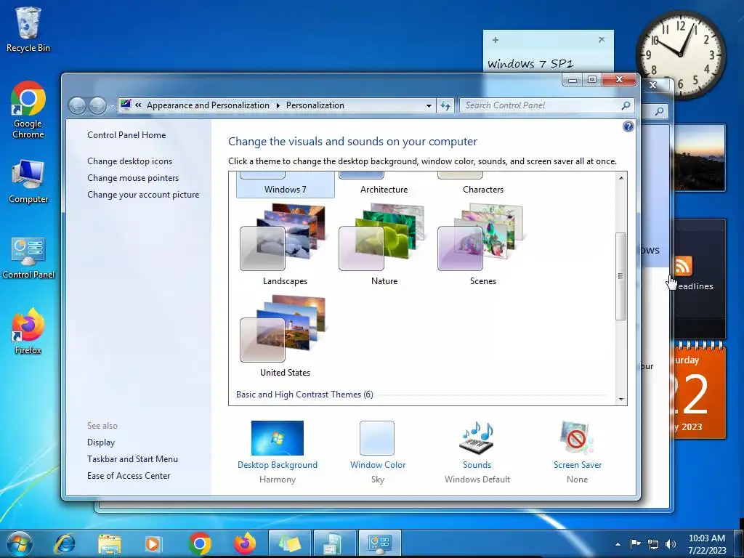Click the Screen Saver link text

(577, 465)
